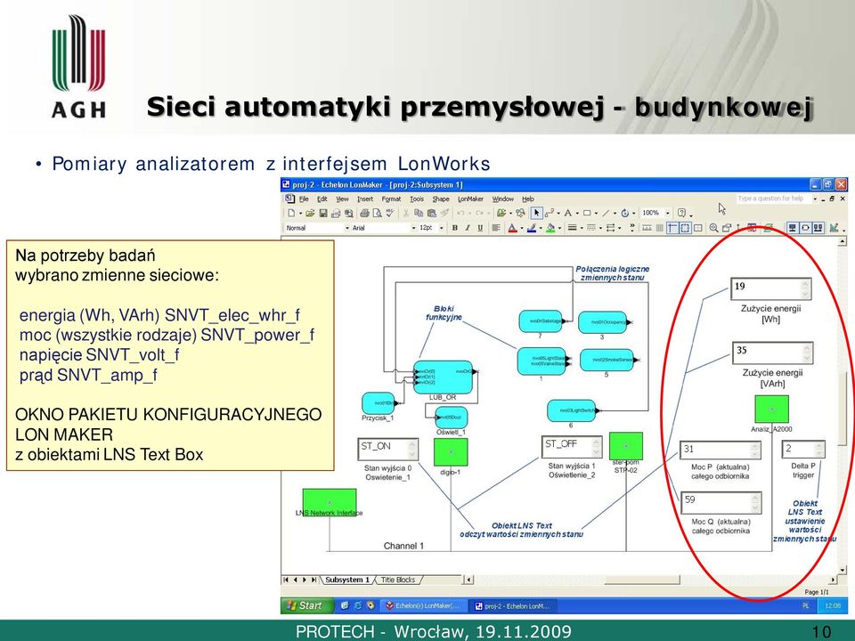
Task: Click the Visio document icon in menu bar
Action: pyautogui.click(x=289, y=199)
